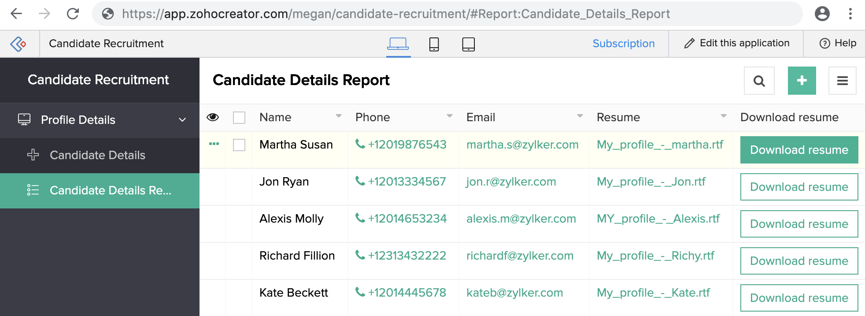Screen dimensions: 865x316
Task: Open the hamburger options menu
Action: coord(842,81)
